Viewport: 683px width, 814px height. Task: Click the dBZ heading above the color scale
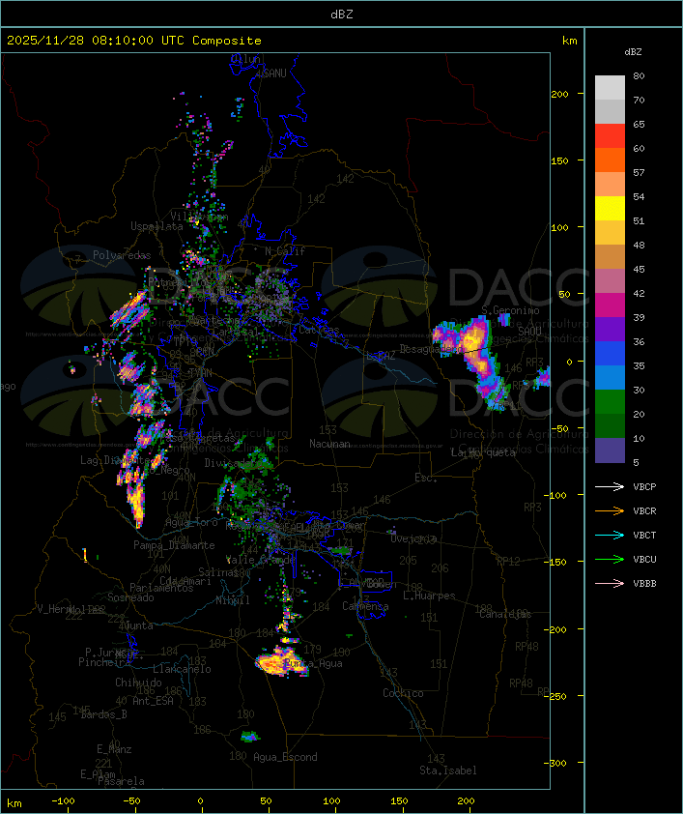click(633, 52)
